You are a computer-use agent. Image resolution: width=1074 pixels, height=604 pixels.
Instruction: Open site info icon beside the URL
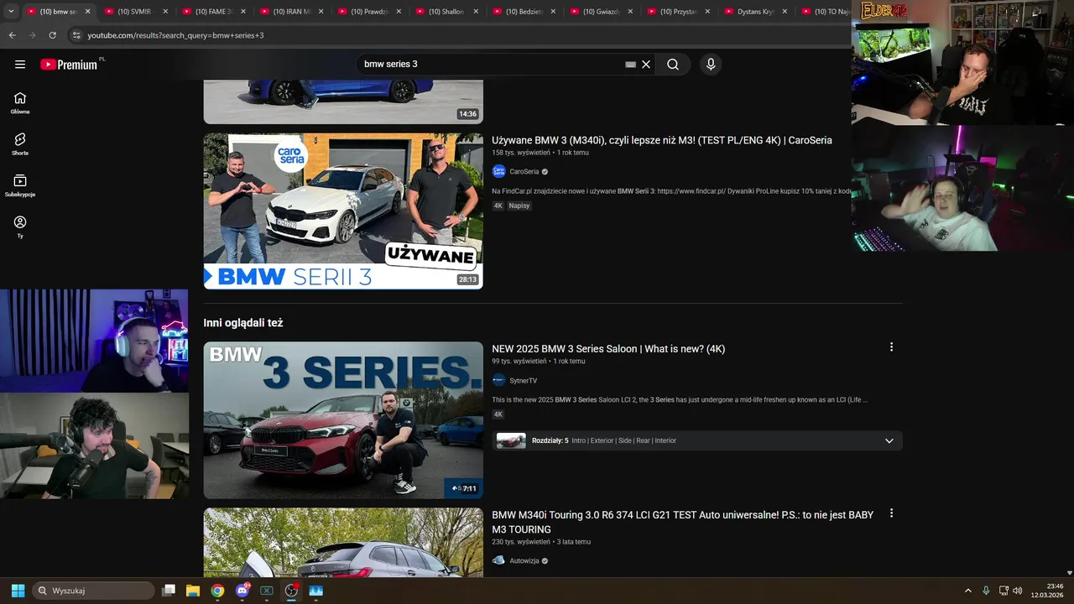[x=76, y=35]
